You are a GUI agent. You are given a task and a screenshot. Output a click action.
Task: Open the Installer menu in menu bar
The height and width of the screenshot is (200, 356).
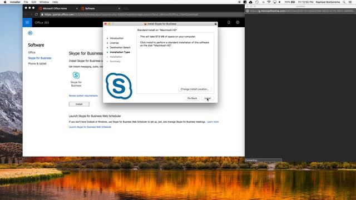15,2
